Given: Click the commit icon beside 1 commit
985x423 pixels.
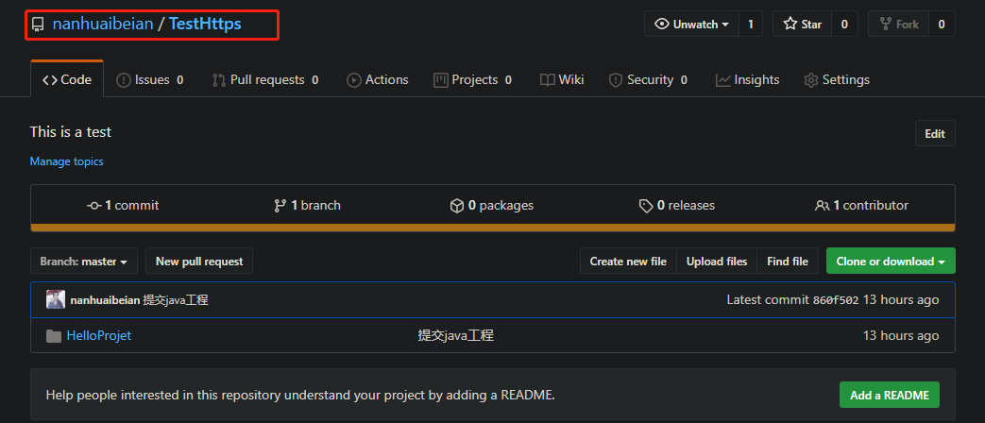Looking at the screenshot, I should (94, 206).
